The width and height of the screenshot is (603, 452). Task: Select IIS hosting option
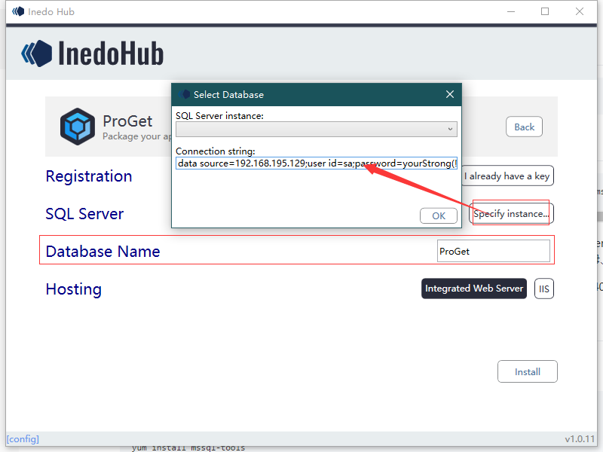[543, 289]
